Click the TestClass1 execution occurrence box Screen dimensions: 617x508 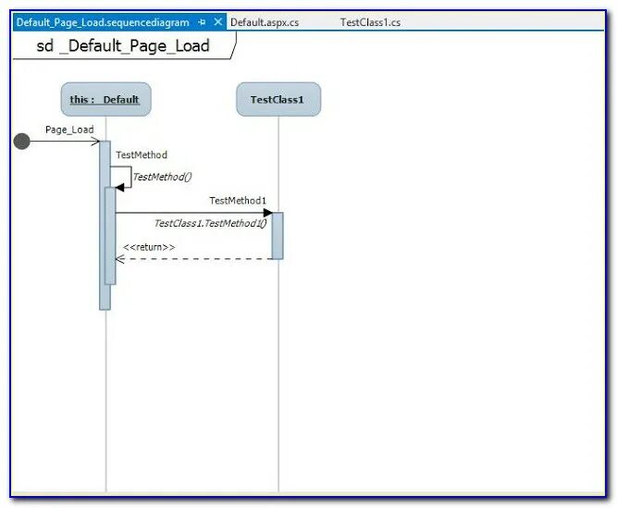[x=277, y=236]
